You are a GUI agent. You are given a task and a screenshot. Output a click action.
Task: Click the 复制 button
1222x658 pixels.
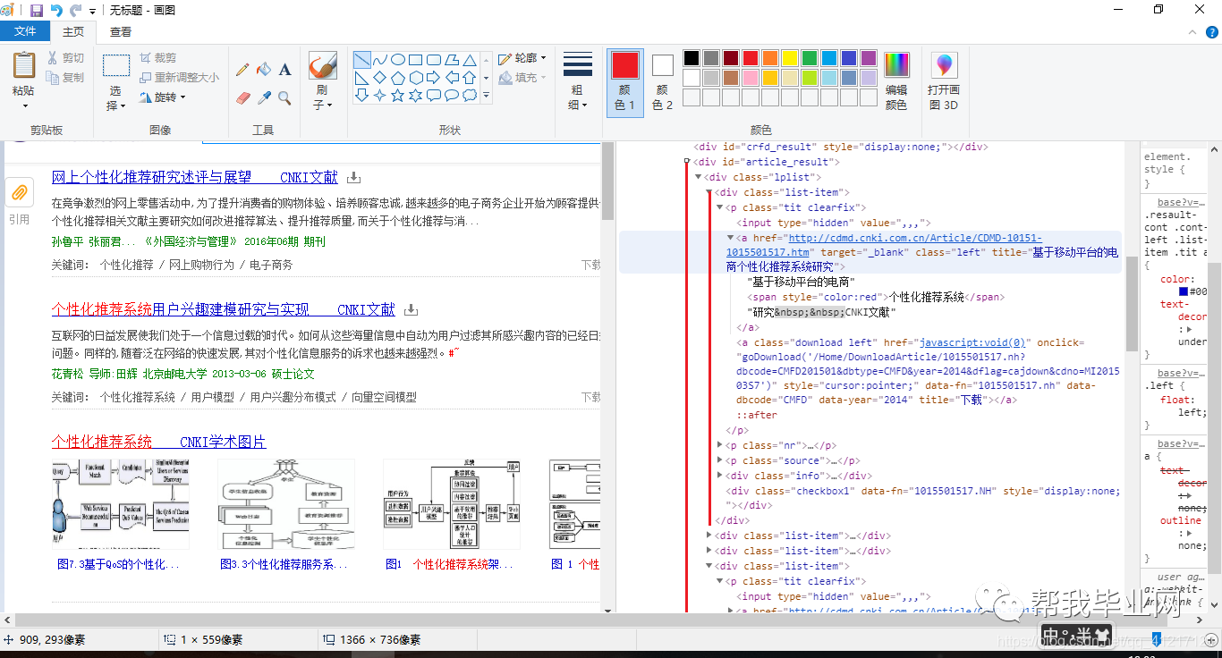pos(65,78)
